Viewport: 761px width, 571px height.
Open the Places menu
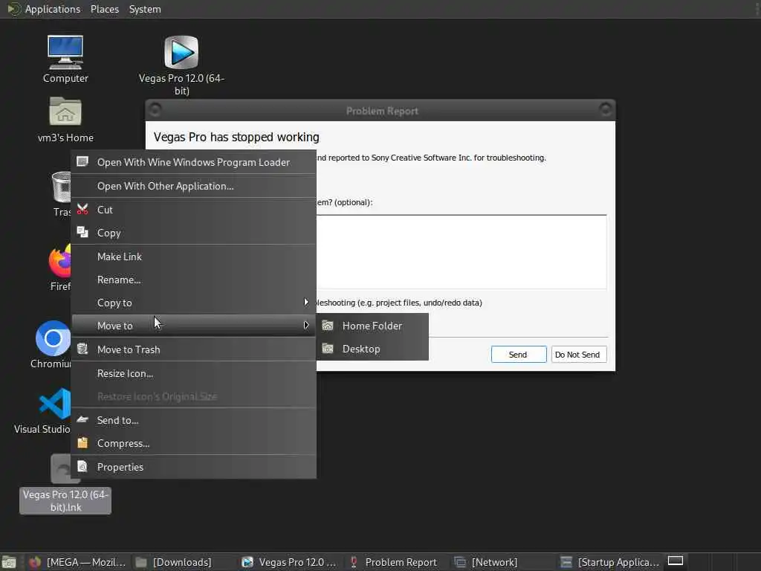[x=105, y=9]
